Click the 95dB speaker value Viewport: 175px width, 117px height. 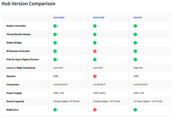tap(136, 76)
